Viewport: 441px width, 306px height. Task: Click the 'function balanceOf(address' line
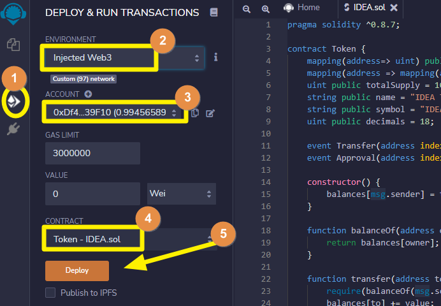pos(373,230)
